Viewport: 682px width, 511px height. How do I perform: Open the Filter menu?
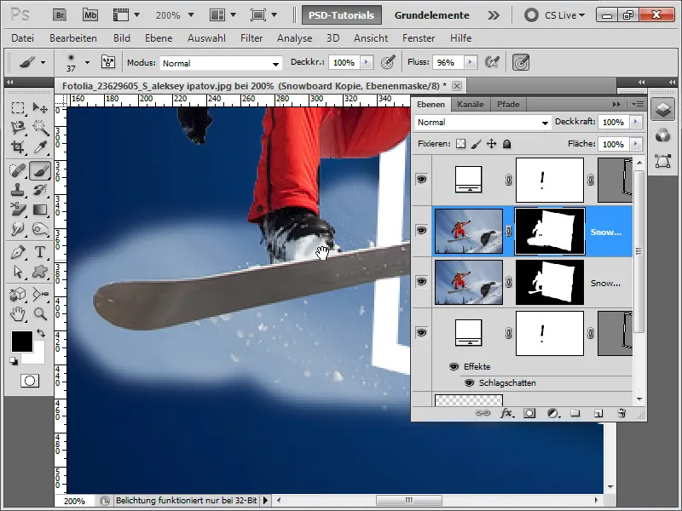point(251,38)
